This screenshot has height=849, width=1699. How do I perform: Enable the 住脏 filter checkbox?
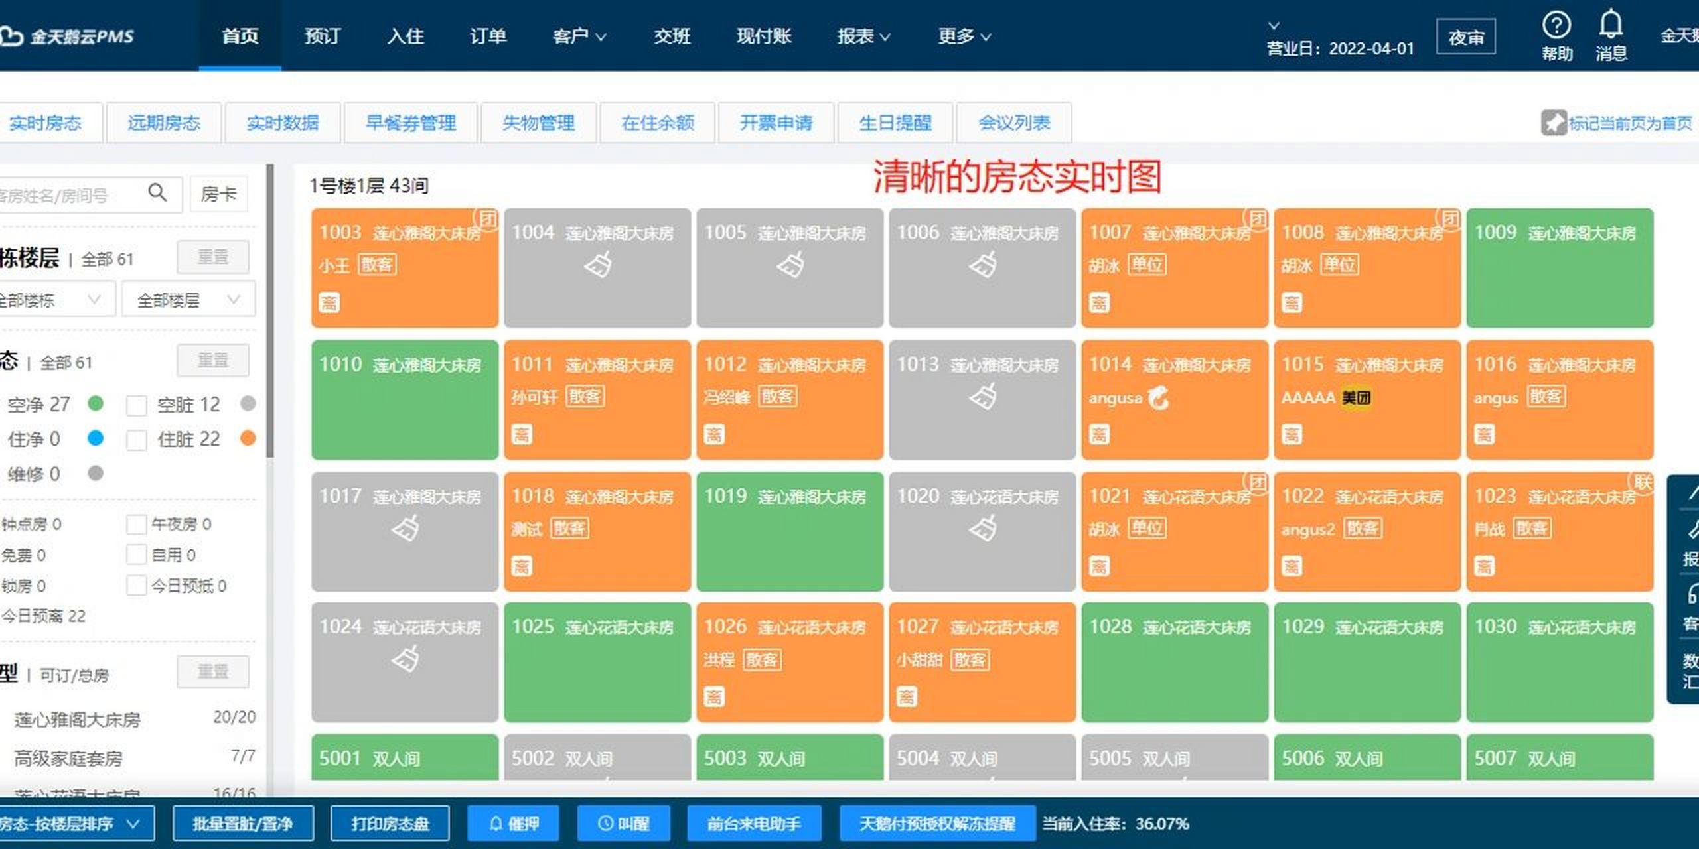pyautogui.click(x=138, y=439)
